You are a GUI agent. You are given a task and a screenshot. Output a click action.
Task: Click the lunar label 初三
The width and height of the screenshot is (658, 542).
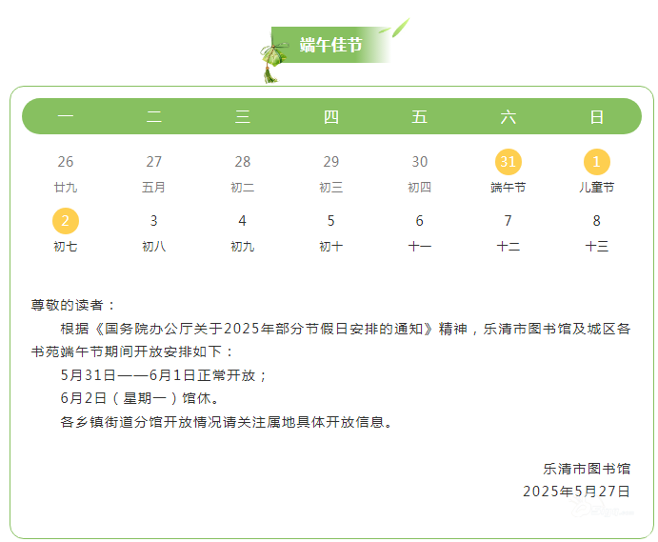331,188
